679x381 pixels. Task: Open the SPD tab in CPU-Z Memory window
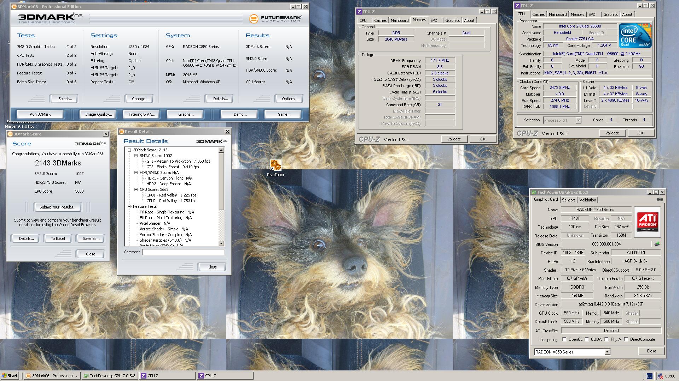point(434,20)
